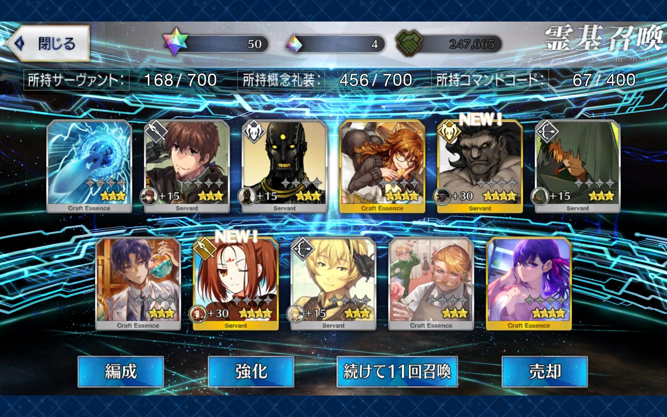Close the summon results with 閉じる

coord(49,43)
